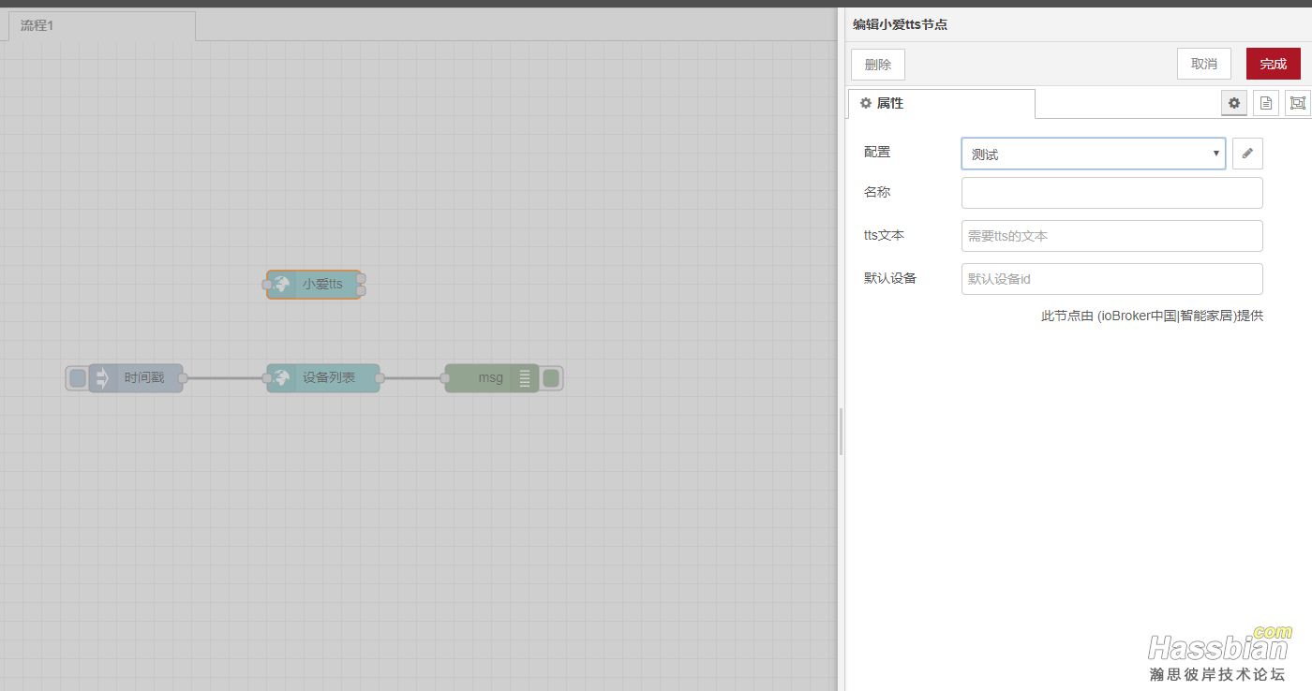This screenshot has width=1312, height=691.
Task: Edit the 测试 config with pencil icon
Action: [x=1247, y=154]
